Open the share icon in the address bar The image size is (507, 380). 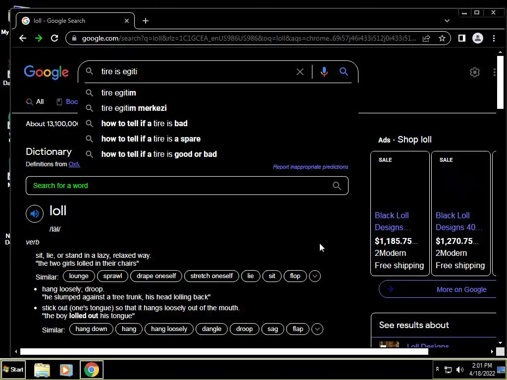click(426, 38)
